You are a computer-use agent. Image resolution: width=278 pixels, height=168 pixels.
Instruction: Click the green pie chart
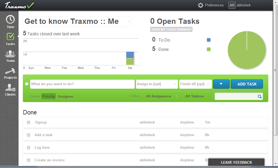click(x=247, y=50)
